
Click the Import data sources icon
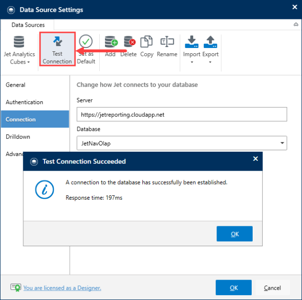point(192,42)
